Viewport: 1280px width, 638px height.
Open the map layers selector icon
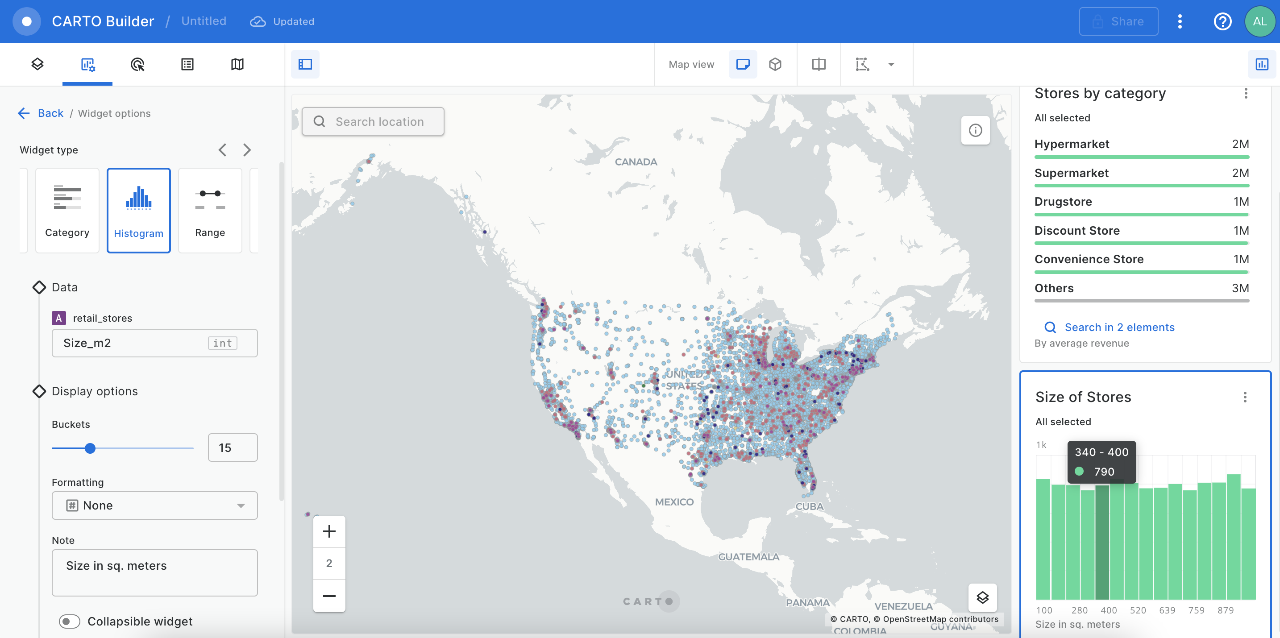tap(982, 597)
